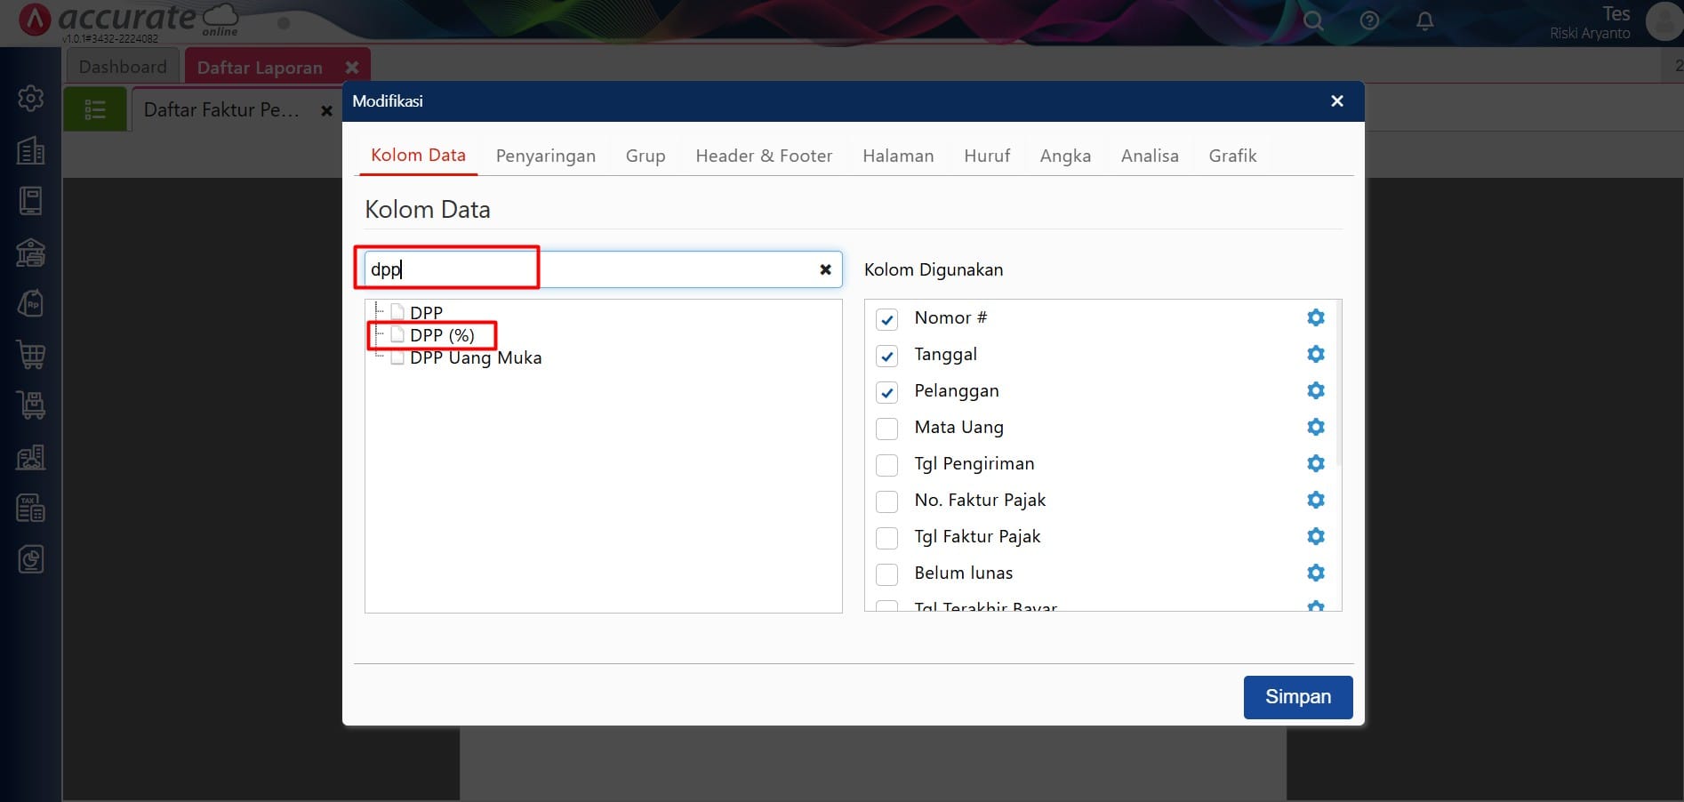Viewport: 1684px width, 802px height.
Task: Click the gear icon beside Nomor #
Action: pos(1315,317)
